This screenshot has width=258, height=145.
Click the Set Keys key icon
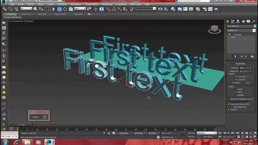click(183, 135)
